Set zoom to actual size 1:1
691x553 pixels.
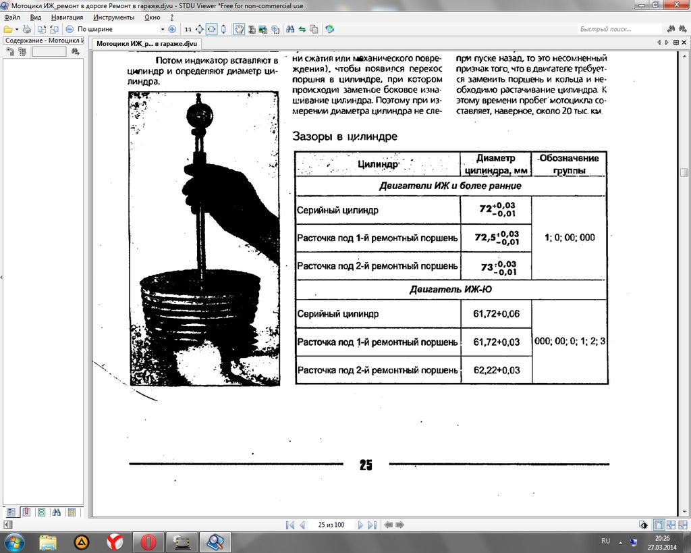pos(188,29)
